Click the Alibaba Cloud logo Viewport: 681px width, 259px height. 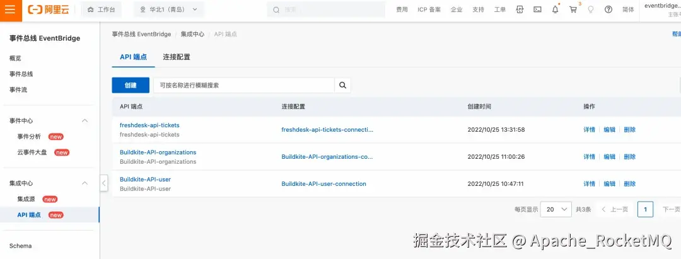pyautogui.click(x=49, y=9)
